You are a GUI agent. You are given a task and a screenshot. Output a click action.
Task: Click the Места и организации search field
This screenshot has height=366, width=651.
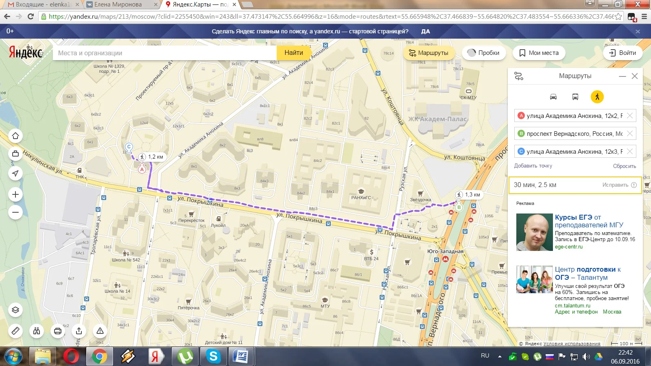coord(165,53)
